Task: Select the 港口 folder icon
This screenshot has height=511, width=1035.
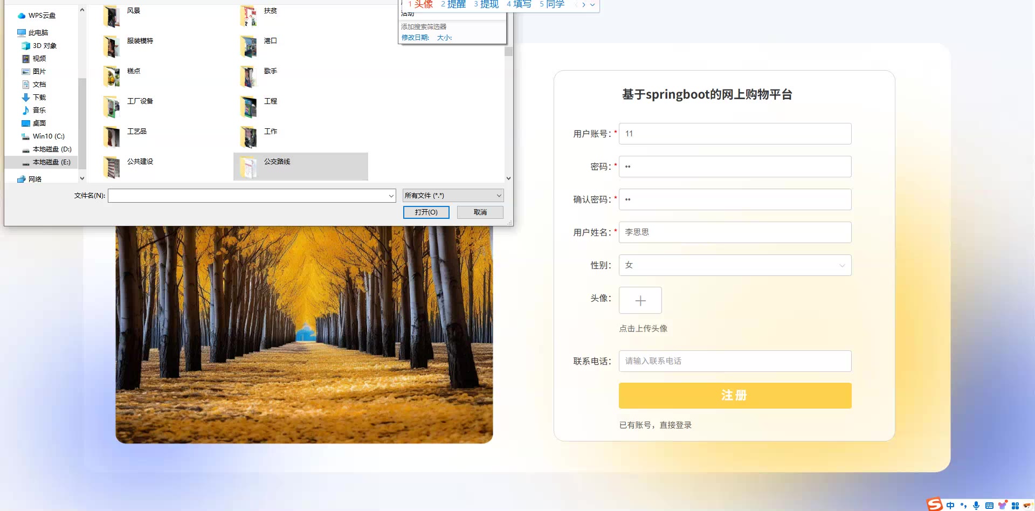Action: (249, 47)
